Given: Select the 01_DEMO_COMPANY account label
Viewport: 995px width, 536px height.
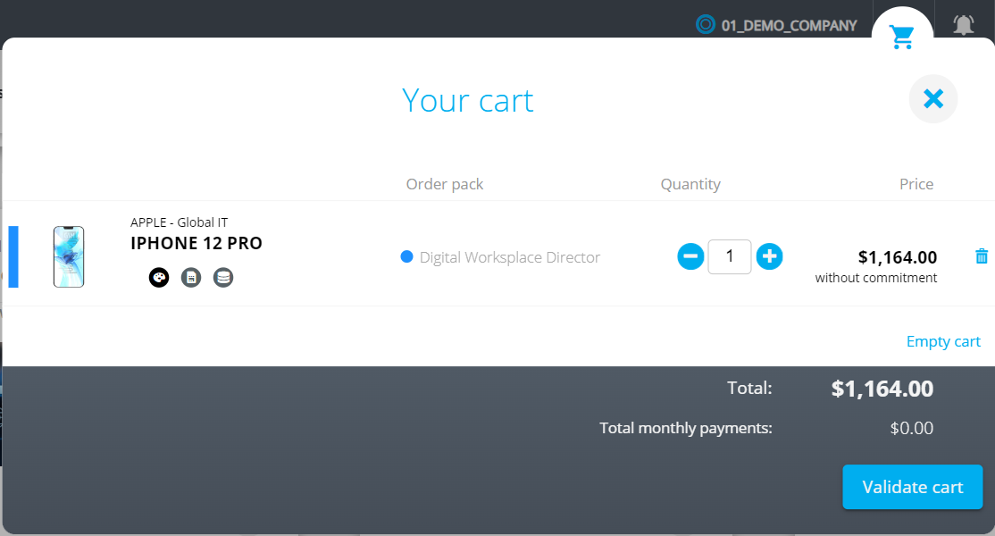Looking at the screenshot, I should pyautogui.click(x=789, y=26).
